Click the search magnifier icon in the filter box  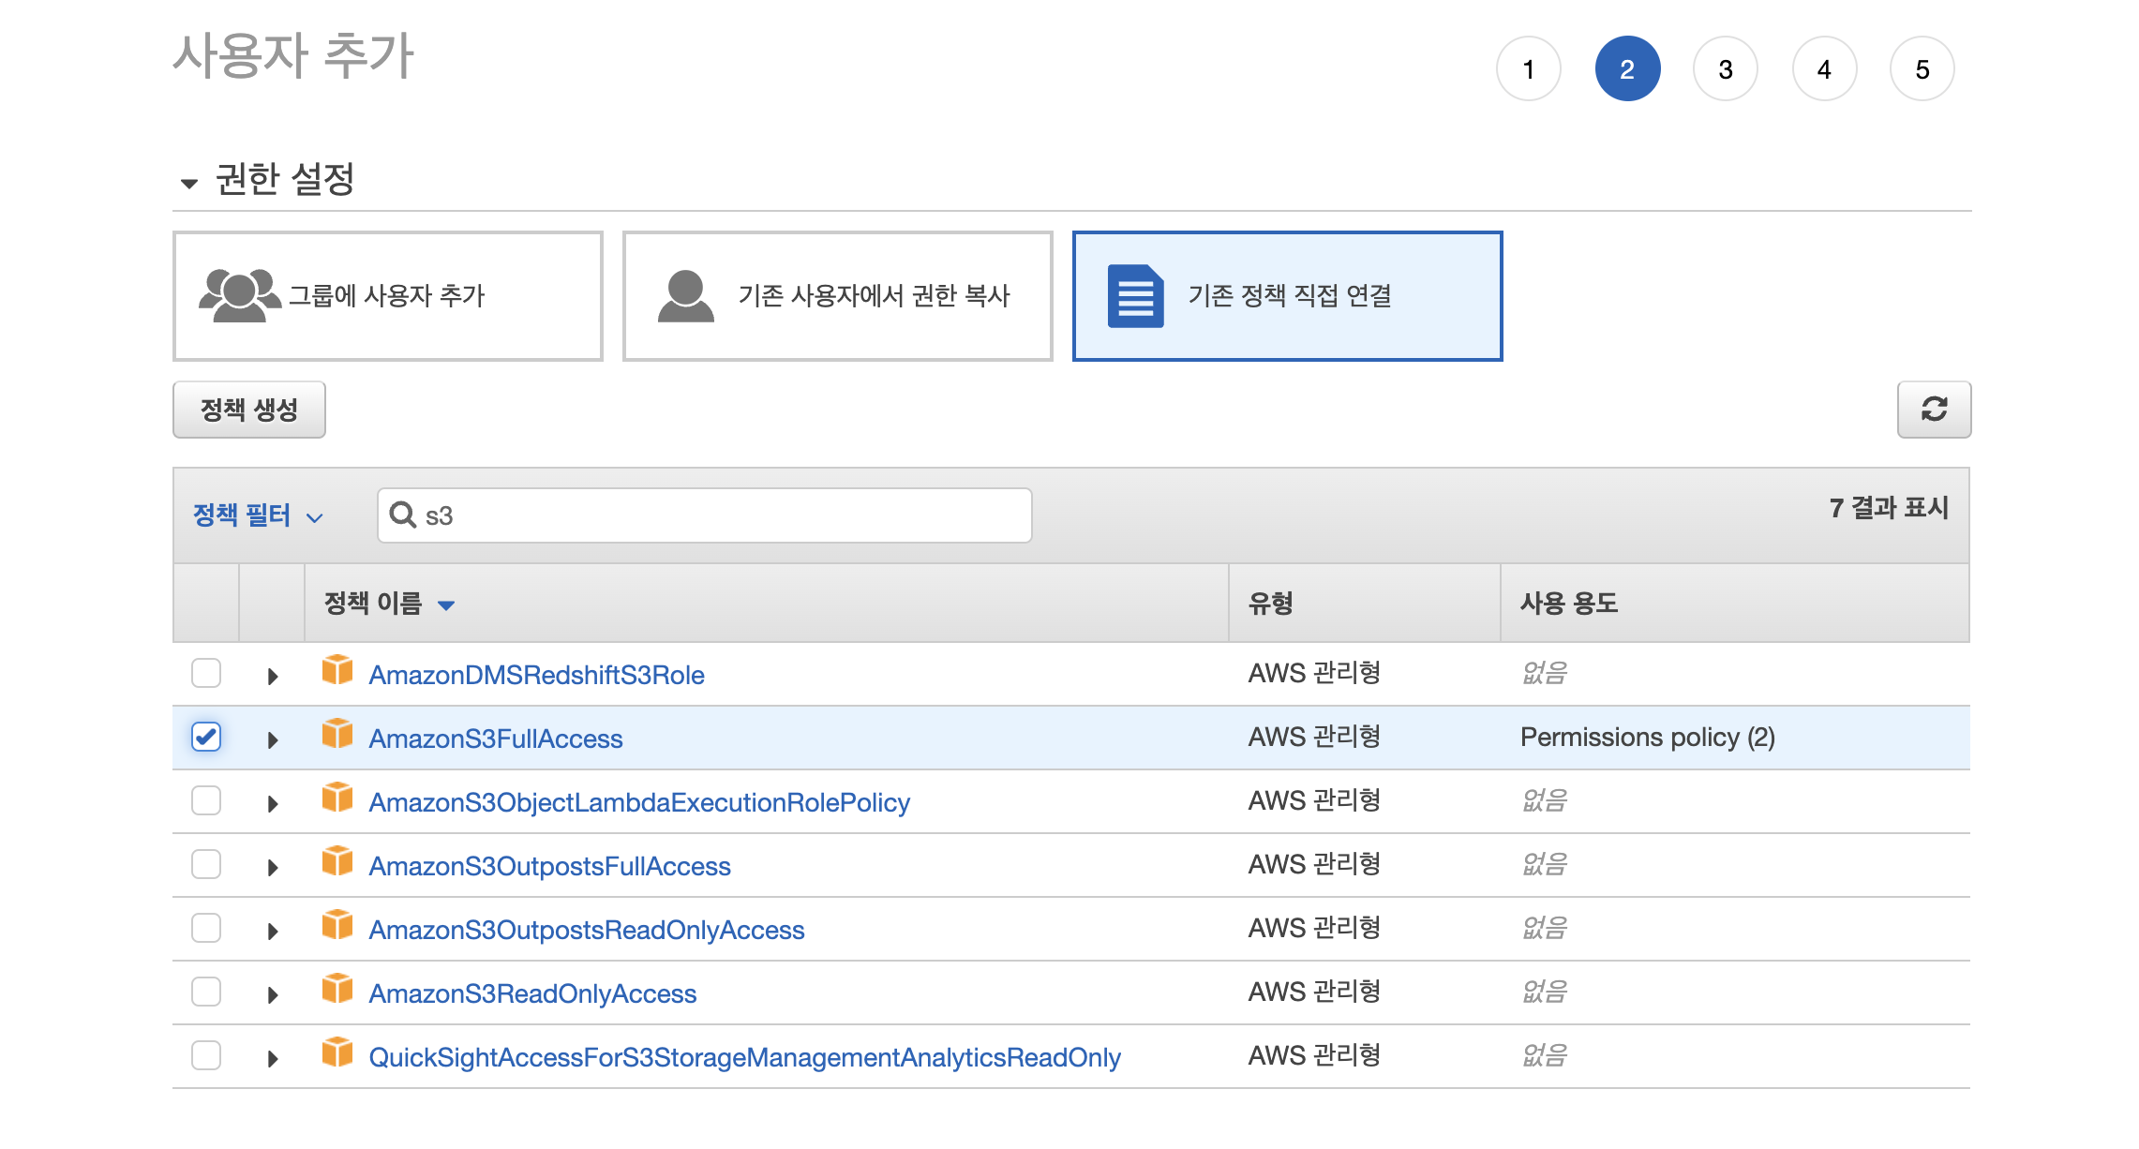(x=402, y=515)
